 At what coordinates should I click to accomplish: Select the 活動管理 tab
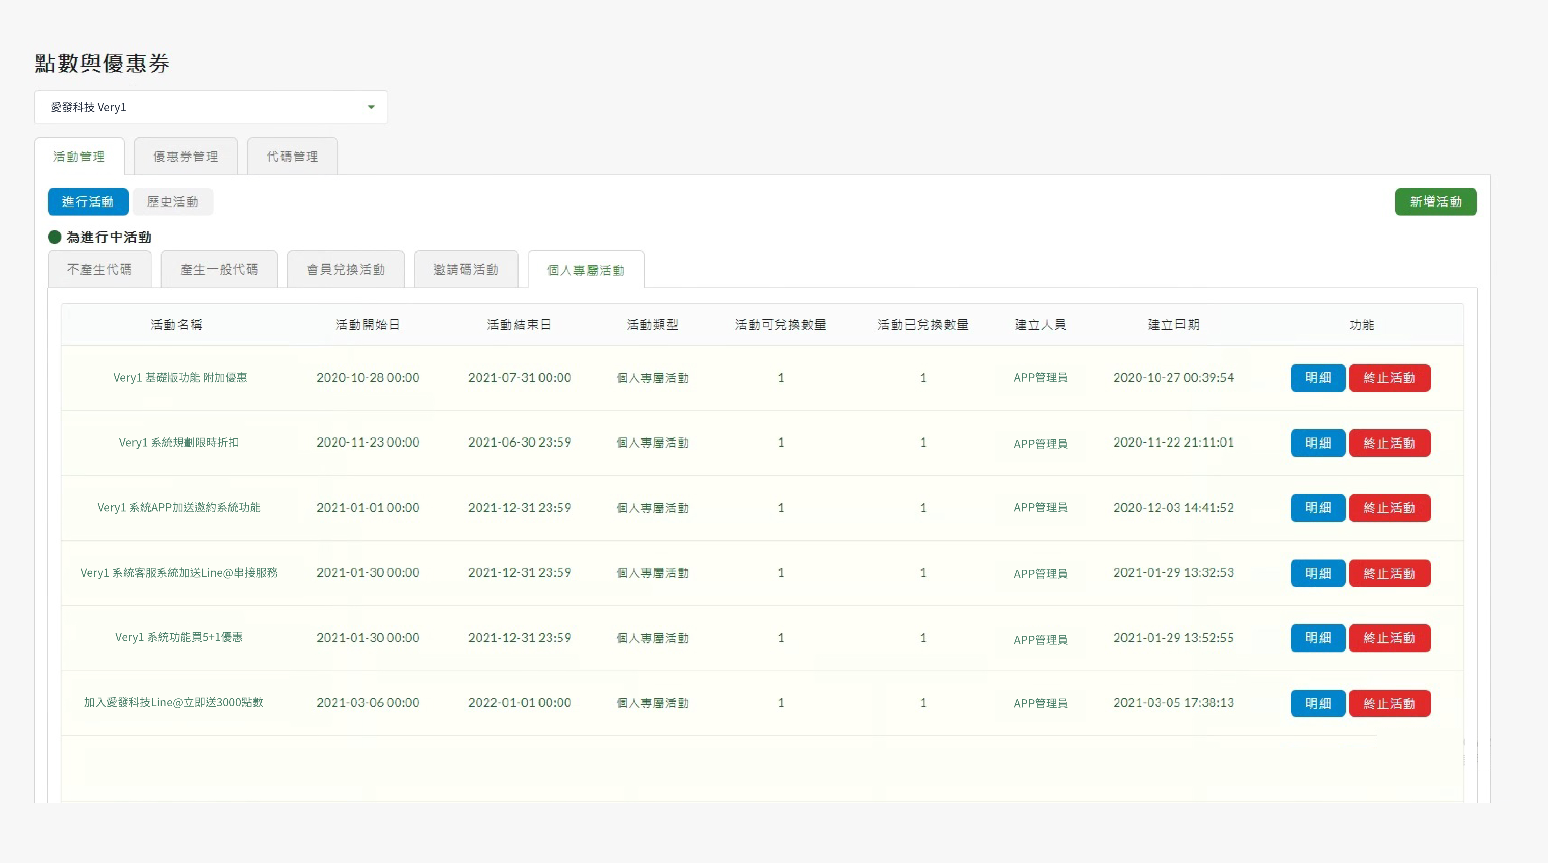coord(79,156)
